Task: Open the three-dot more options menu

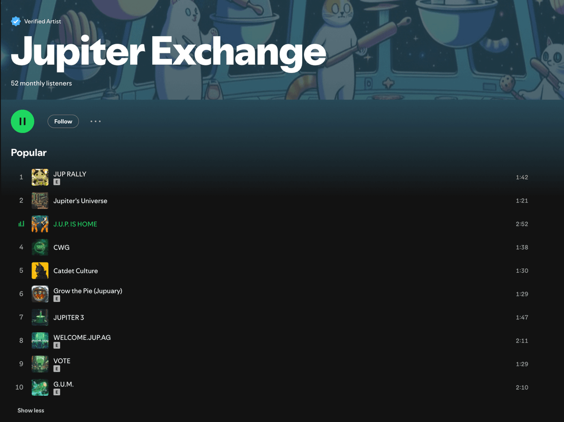Action: pyautogui.click(x=95, y=122)
